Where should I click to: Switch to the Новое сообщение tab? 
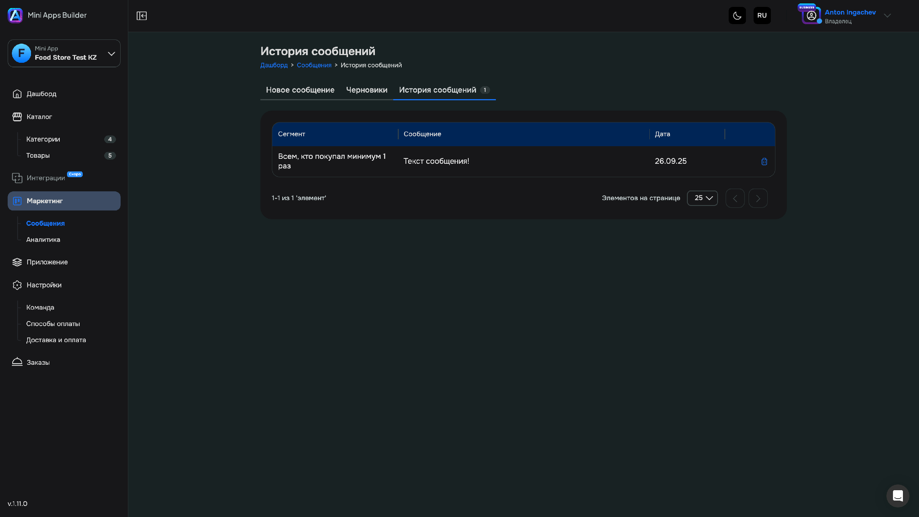click(300, 90)
